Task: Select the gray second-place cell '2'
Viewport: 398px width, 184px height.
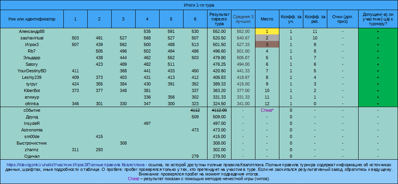Action: click(x=267, y=38)
